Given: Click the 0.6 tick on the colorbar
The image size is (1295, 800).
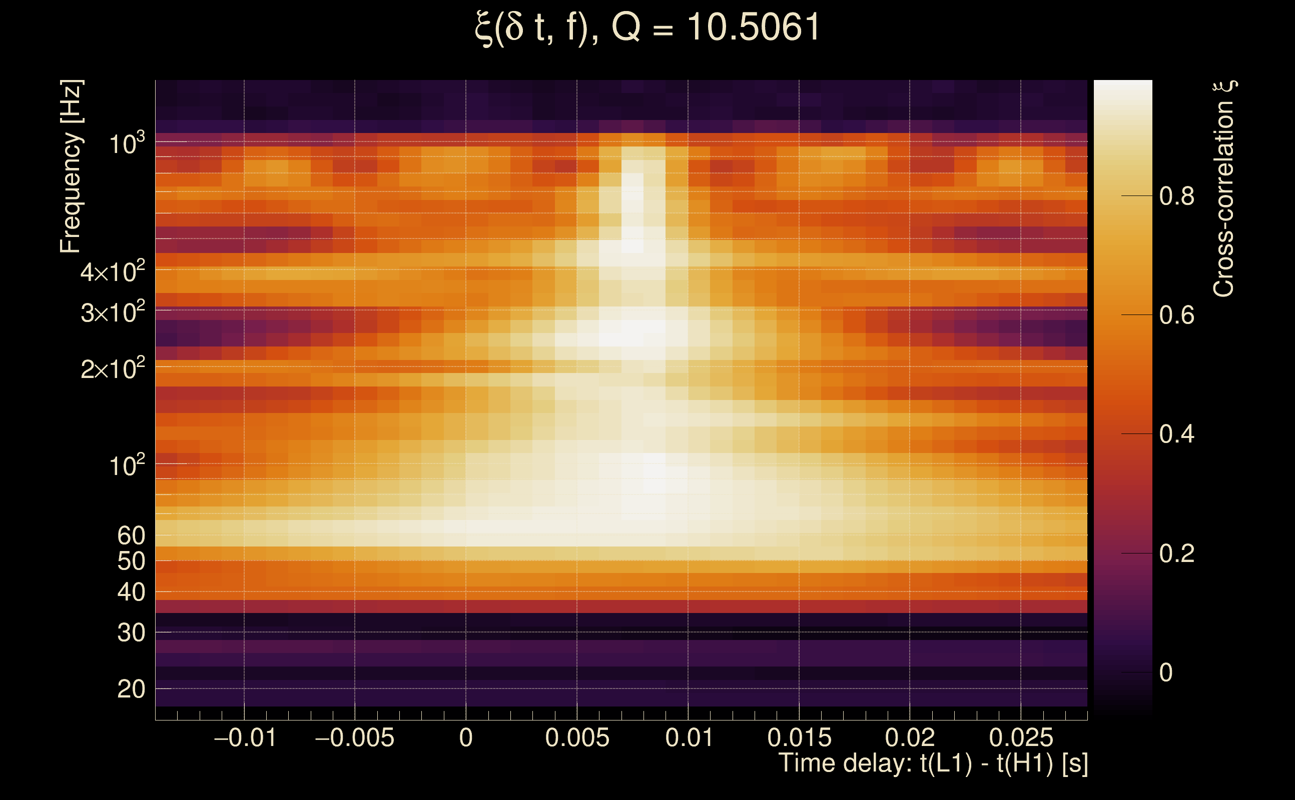Looking at the screenshot, I should coord(1176,315).
